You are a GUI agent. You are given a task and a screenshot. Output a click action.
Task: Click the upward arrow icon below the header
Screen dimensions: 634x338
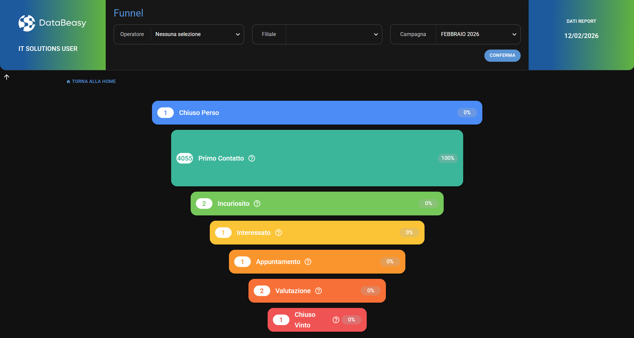pos(7,77)
